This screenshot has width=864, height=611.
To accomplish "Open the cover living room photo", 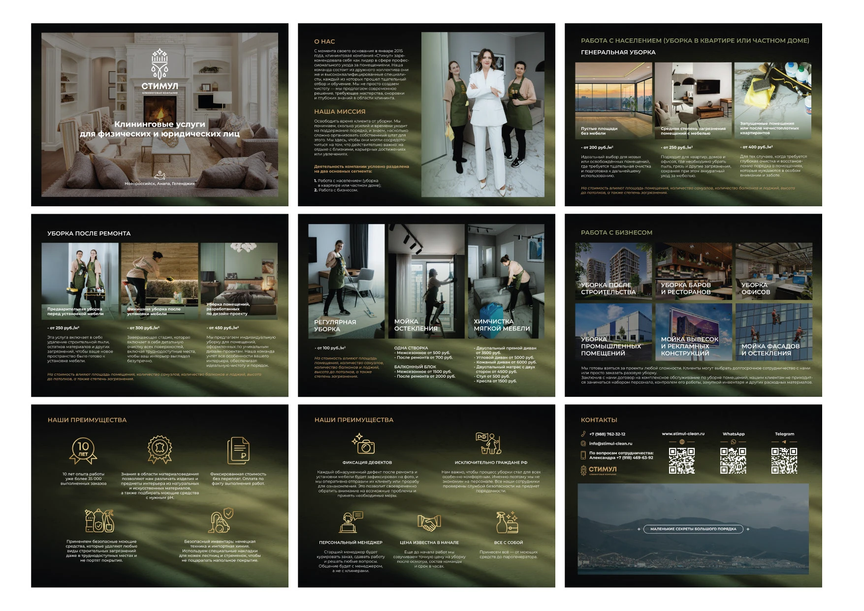I will point(160,115).
